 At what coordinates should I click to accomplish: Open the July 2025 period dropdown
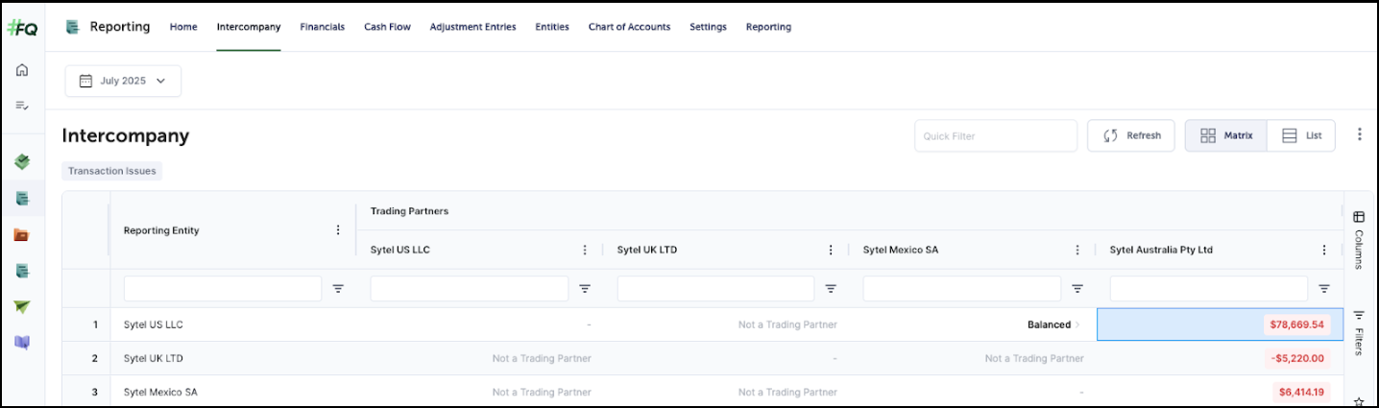[x=123, y=82]
